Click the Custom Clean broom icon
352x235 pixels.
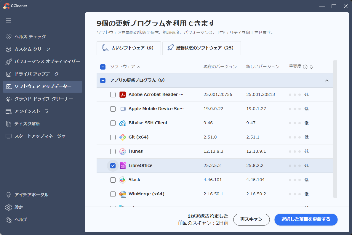click(9, 49)
